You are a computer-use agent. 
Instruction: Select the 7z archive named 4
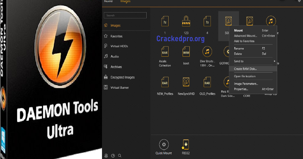[x=207, y=21]
